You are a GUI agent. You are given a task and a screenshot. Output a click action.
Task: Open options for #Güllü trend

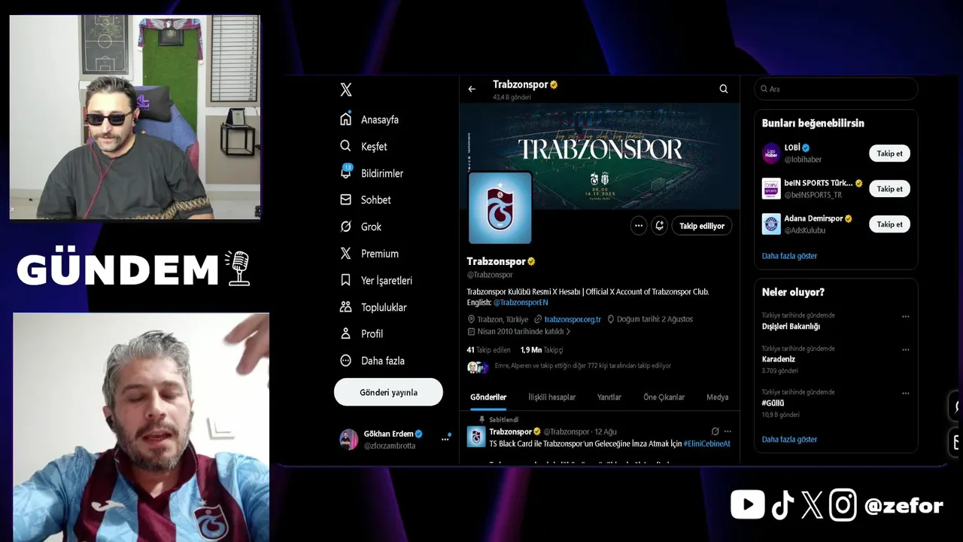pyautogui.click(x=906, y=393)
